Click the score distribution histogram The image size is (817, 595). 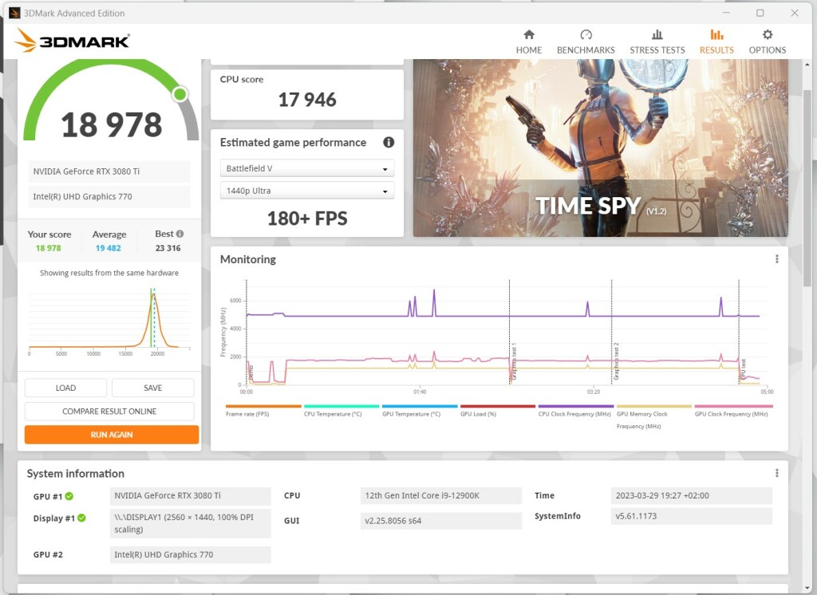click(x=109, y=319)
